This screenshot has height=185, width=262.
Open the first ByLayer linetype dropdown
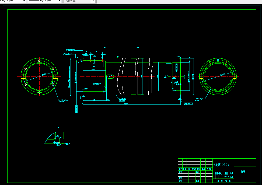[x=13, y=1]
